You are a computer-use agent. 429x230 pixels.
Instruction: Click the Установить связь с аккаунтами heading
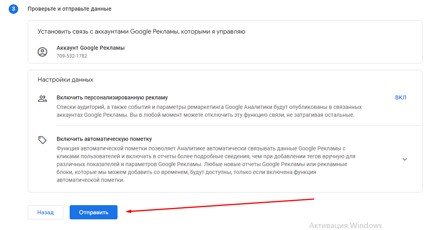tap(141, 32)
